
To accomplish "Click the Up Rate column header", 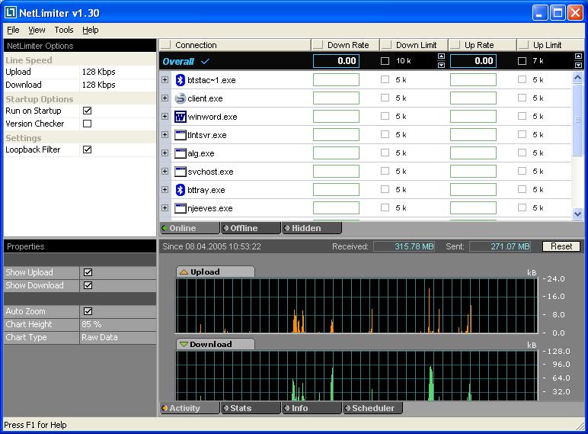I will pyautogui.click(x=482, y=45).
